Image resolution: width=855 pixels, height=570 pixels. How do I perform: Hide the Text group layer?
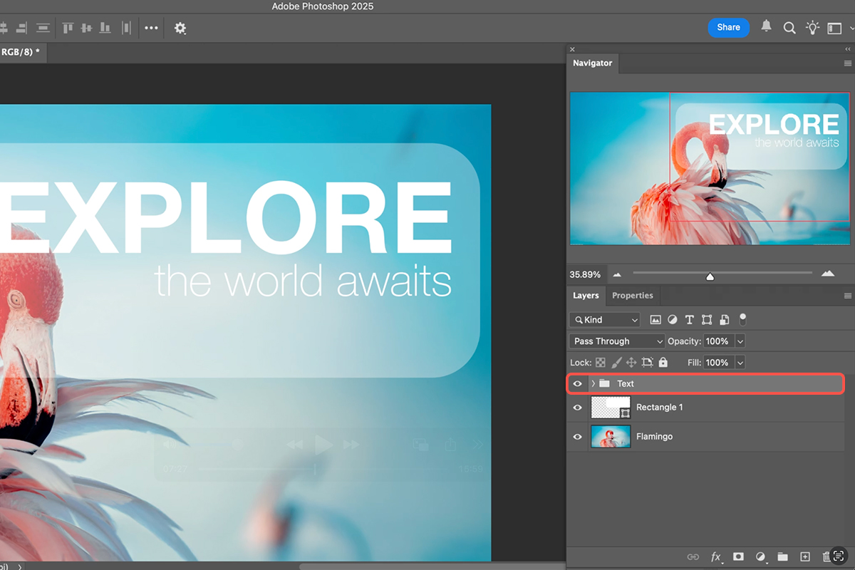[578, 384]
